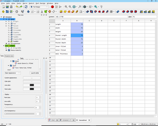Start macro recording with red circle

tap(52, 7)
